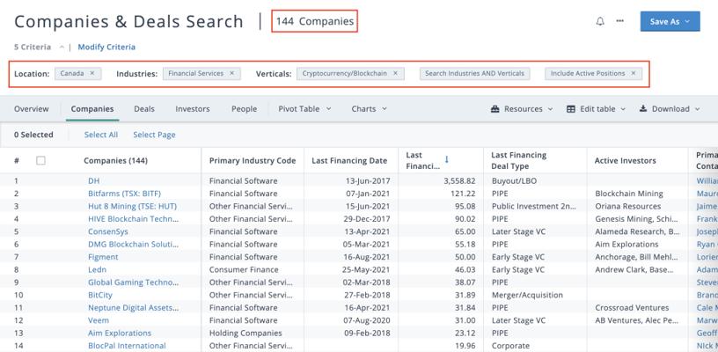Click the 0 Selected counter
Screen dimensions: 718x352
tap(33, 135)
